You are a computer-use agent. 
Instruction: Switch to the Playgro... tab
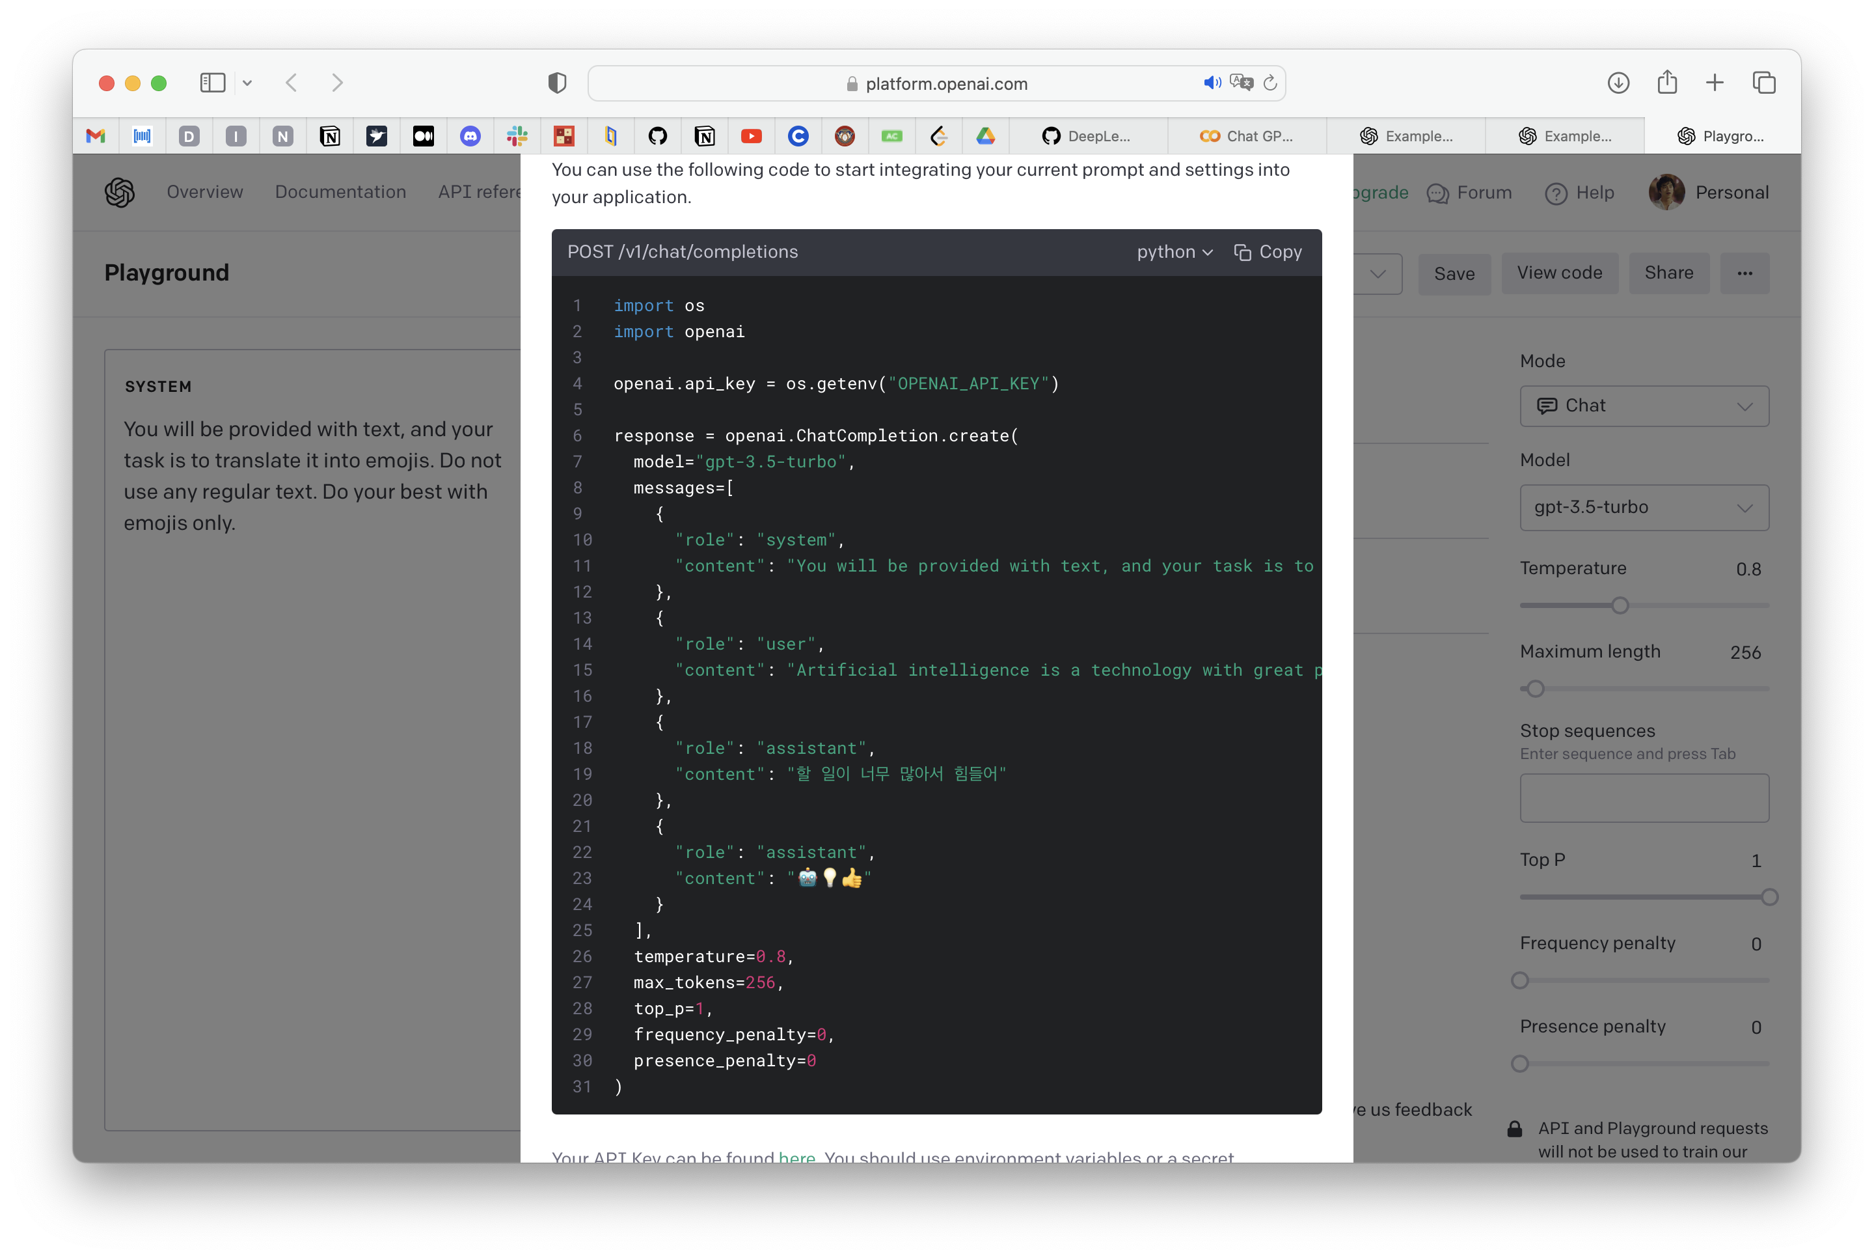pos(1722,135)
